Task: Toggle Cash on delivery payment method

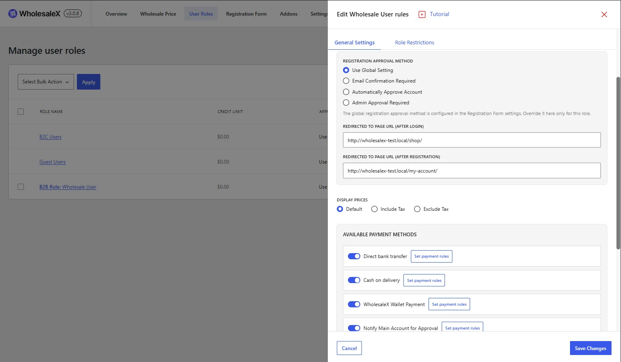Action: [x=354, y=280]
